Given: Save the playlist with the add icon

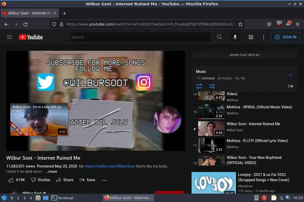Looking at the screenshot, I should (x=291, y=86).
